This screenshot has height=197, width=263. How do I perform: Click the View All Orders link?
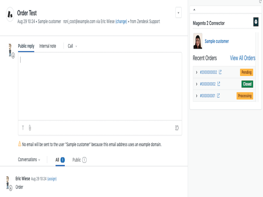click(242, 58)
